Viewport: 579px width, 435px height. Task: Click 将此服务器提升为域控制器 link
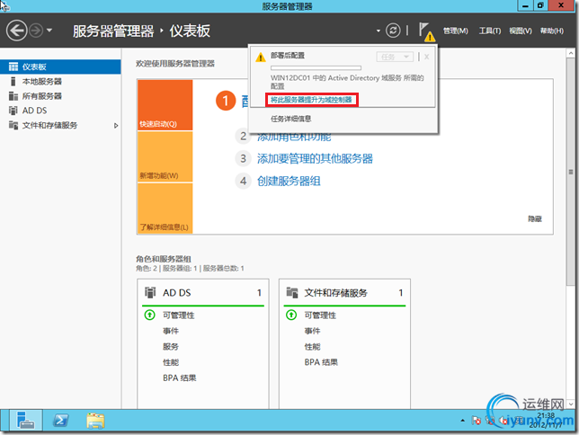[311, 100]
